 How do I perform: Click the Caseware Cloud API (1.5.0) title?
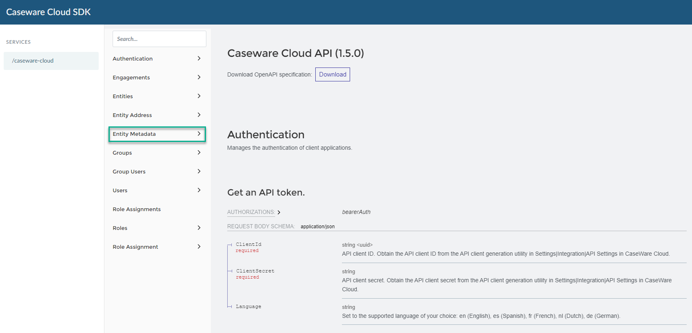point(296,53)
